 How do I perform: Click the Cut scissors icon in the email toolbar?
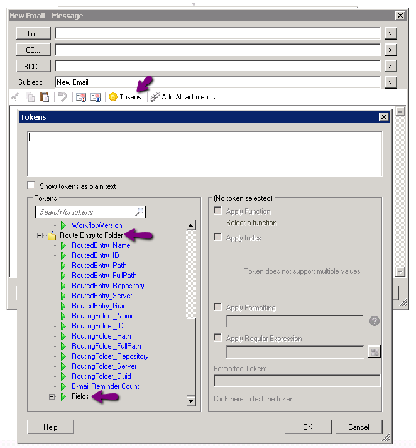tap(16, 97)
